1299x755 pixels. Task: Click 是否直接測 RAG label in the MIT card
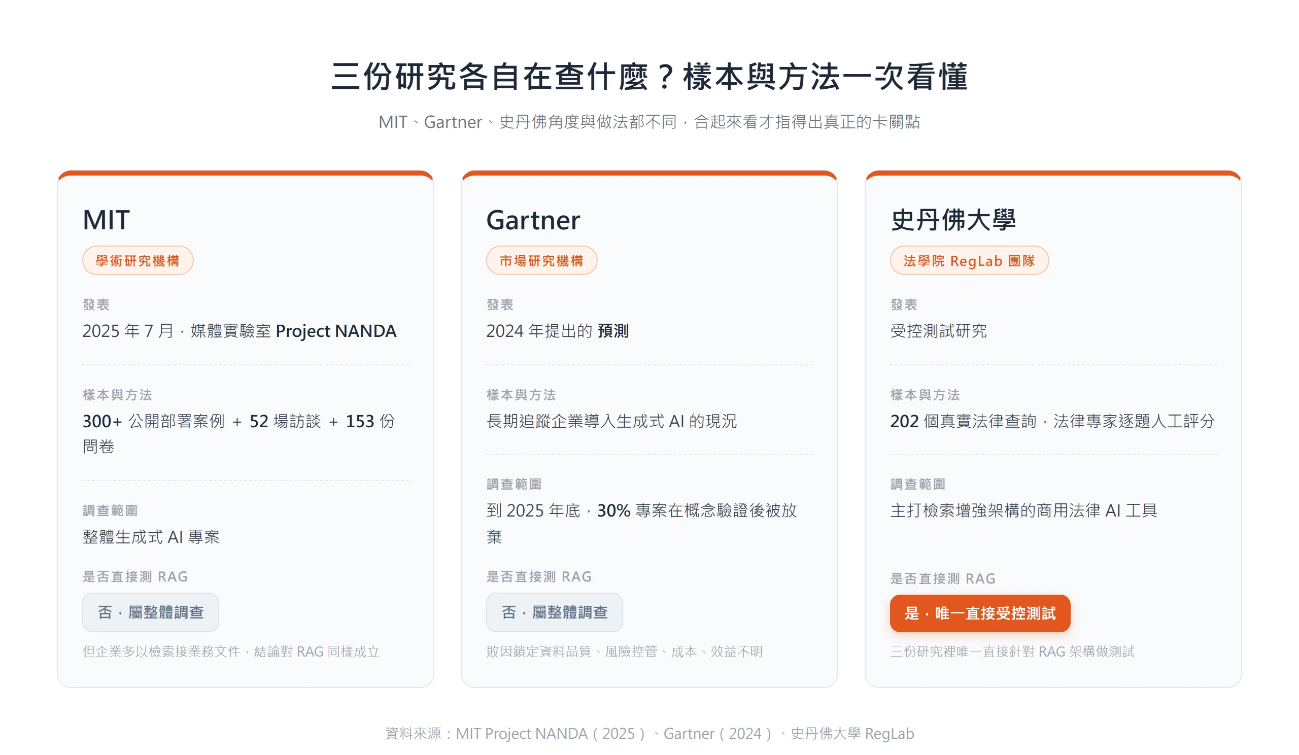(135, 576)
